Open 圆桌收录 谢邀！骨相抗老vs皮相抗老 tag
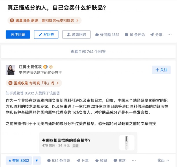Viewport: 177px width, 167px height. [45, 21]
